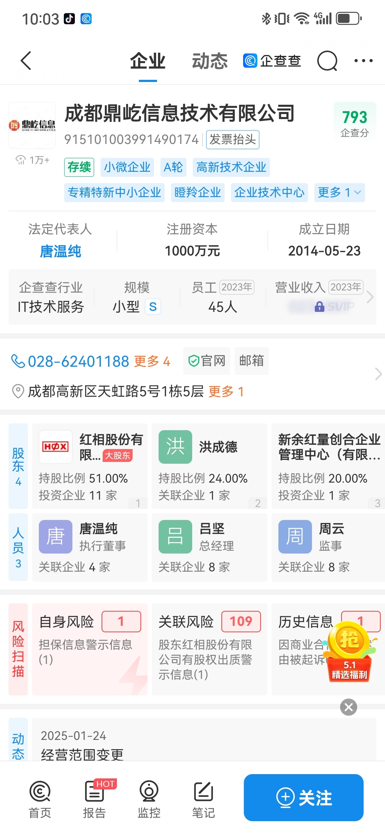Tap TikTok icon in status bar

point(70,19)
